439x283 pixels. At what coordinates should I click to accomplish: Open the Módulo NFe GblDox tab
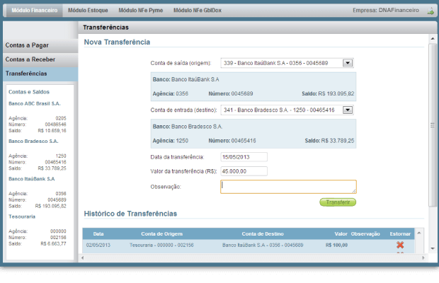point(198,11)
